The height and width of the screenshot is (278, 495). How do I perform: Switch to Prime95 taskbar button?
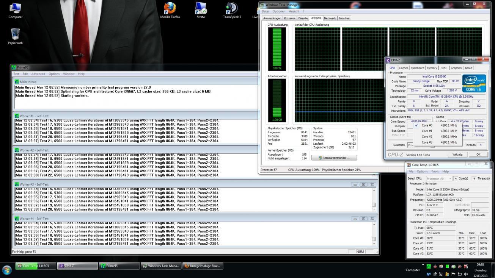point(119,266)
